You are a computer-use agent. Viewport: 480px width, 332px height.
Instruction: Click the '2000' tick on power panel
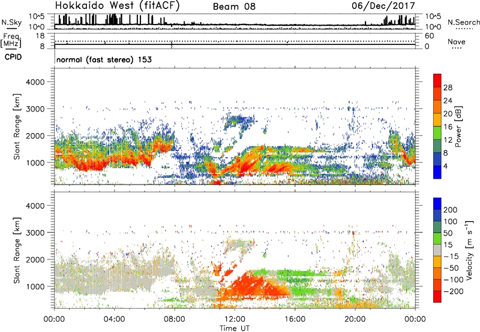click(x=35, y=135)
